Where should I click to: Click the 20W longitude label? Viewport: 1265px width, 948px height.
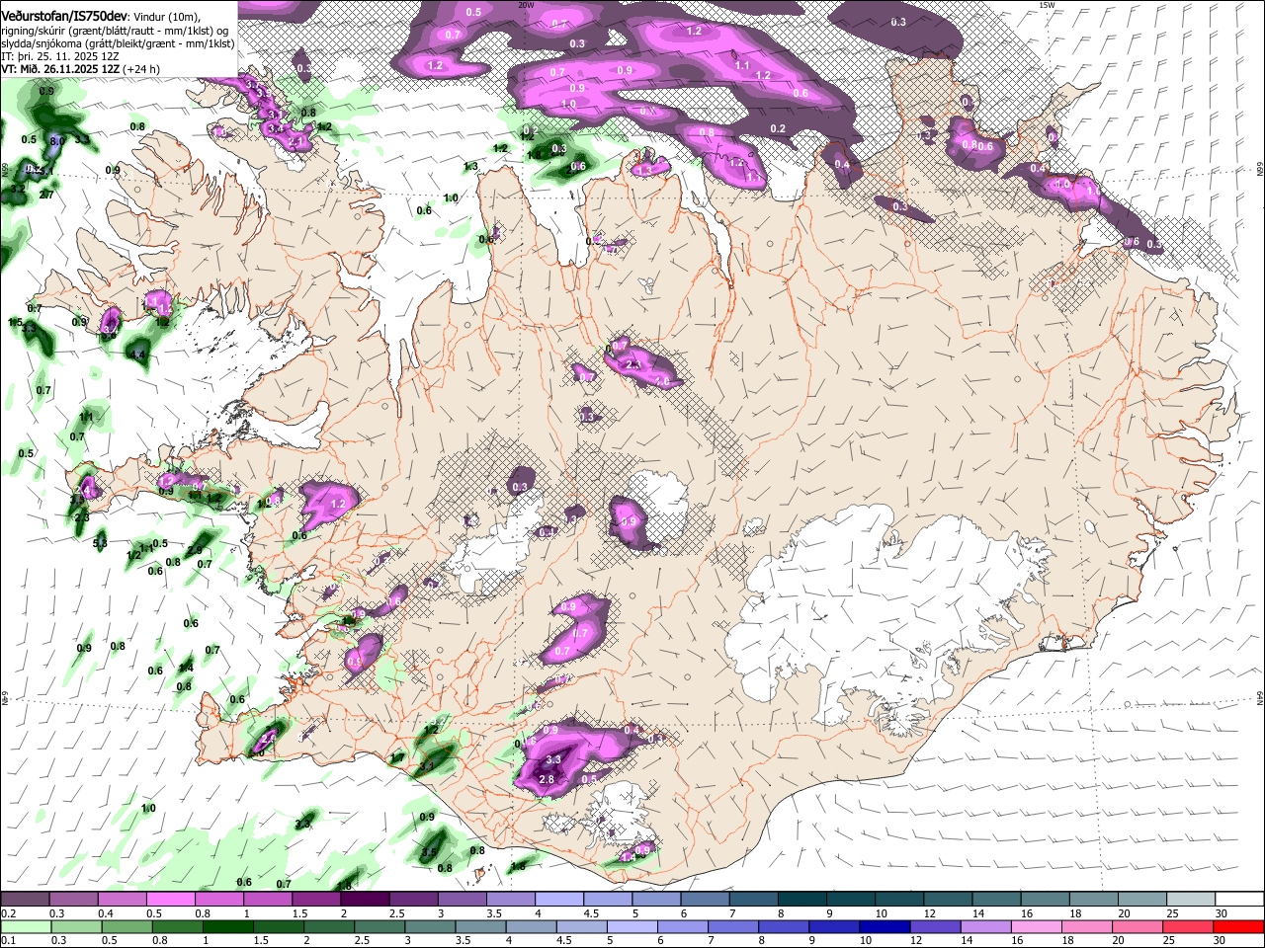click(526, 4)
